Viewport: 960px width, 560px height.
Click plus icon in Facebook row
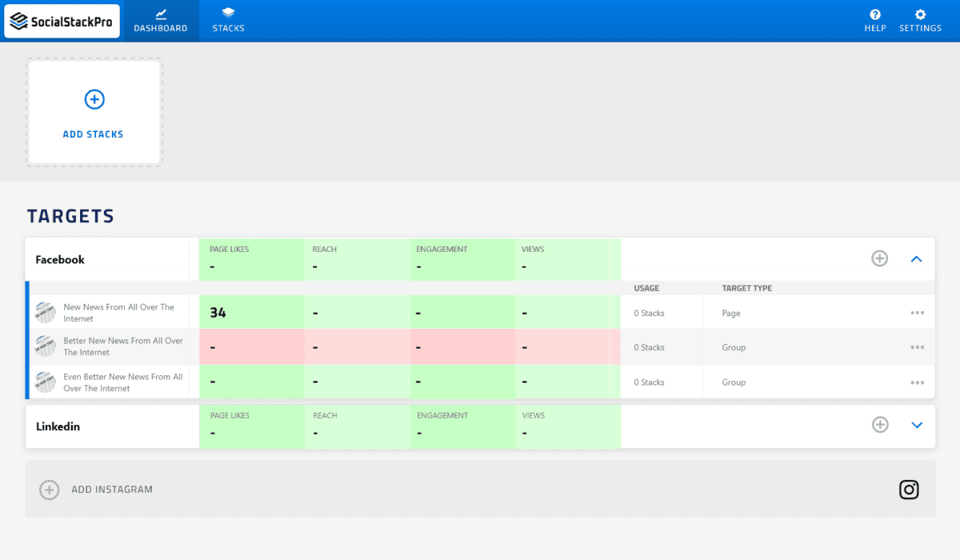pos(879,258)
